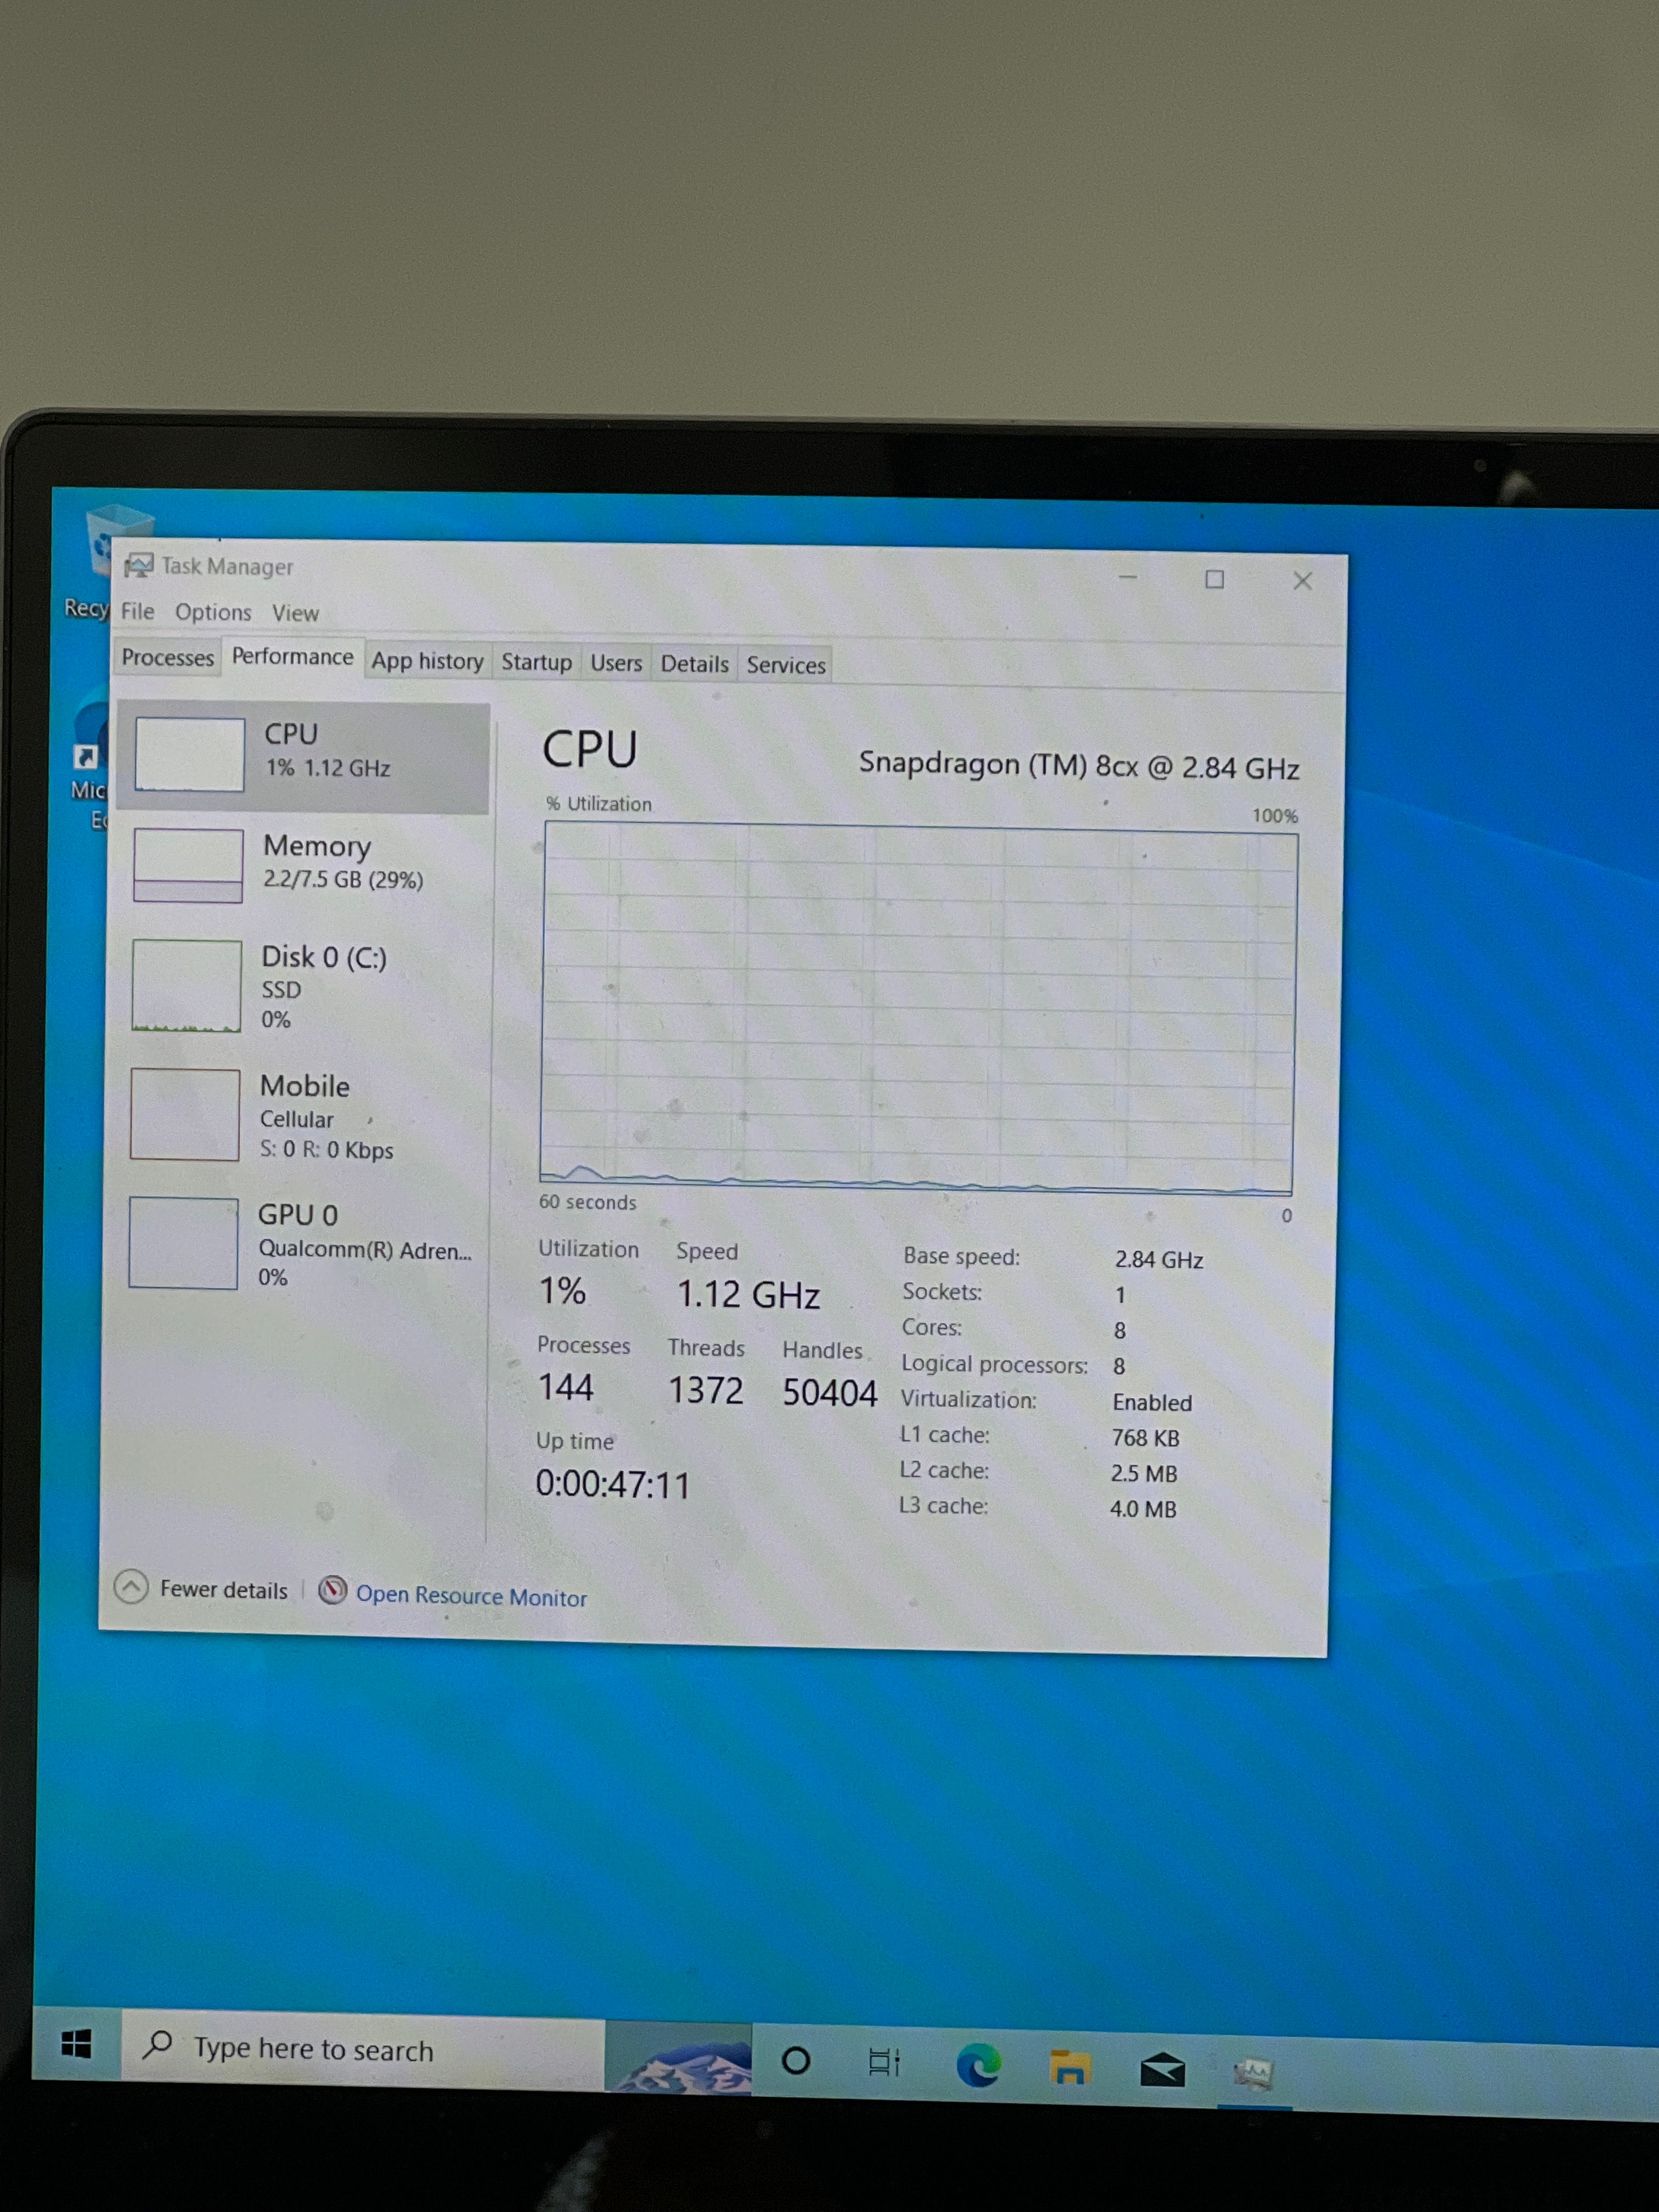The width and height of the screenshot is (1659, 2212).
Task: Click the Snapdragon (TM) 8cx processor name
Action: click(1079, 766)
